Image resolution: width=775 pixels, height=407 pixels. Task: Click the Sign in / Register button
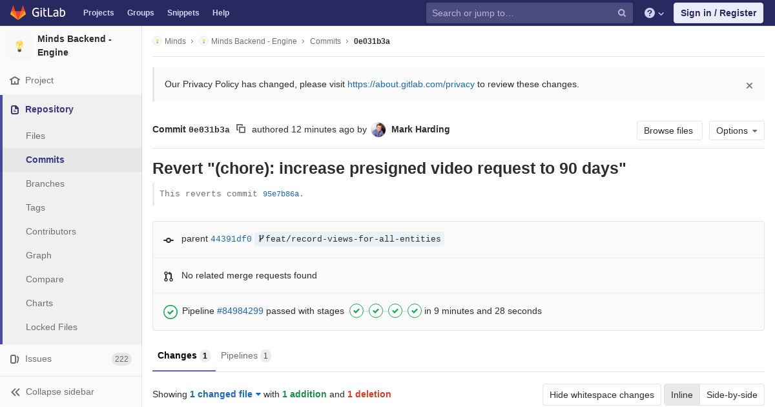718,13
